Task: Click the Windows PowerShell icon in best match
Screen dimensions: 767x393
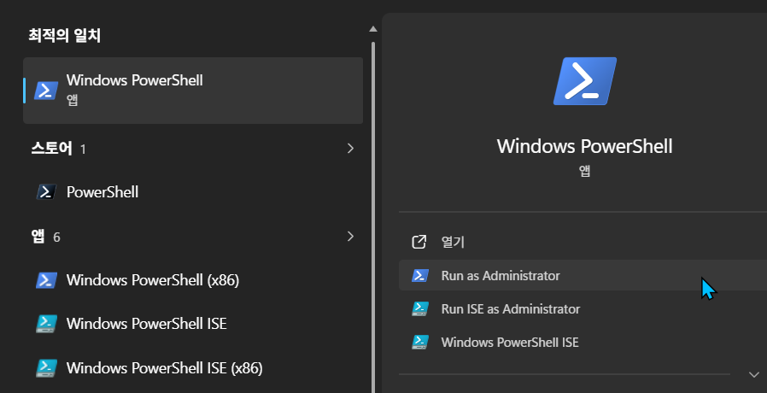Action: tap(46, 91)
